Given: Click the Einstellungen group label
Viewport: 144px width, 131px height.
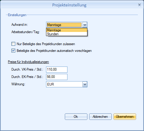Looking at the screenshot, I should (x=17, y=15).
